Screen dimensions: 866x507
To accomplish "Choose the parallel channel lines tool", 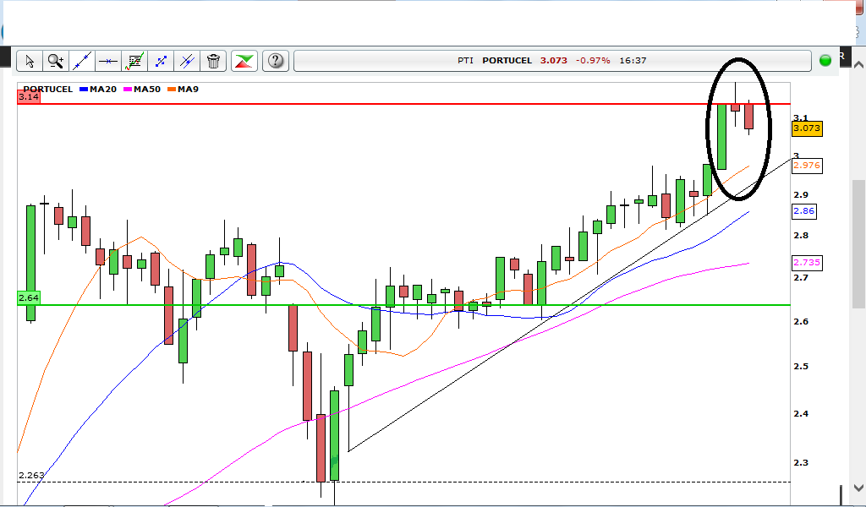I will click(187, 61).
